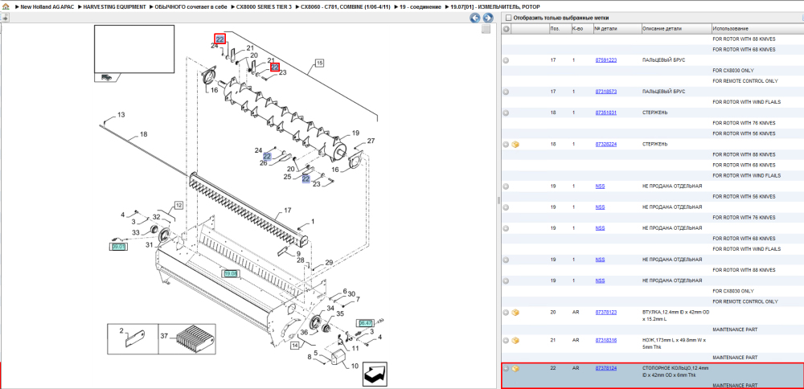Click the box icon for part 87318316

point(515,340)
